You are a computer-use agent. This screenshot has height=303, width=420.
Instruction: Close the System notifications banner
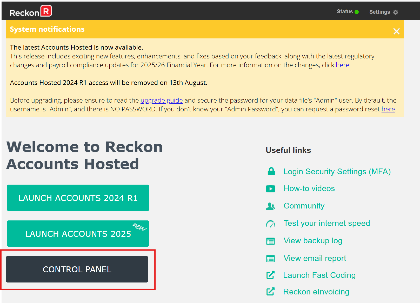point(396,31)
